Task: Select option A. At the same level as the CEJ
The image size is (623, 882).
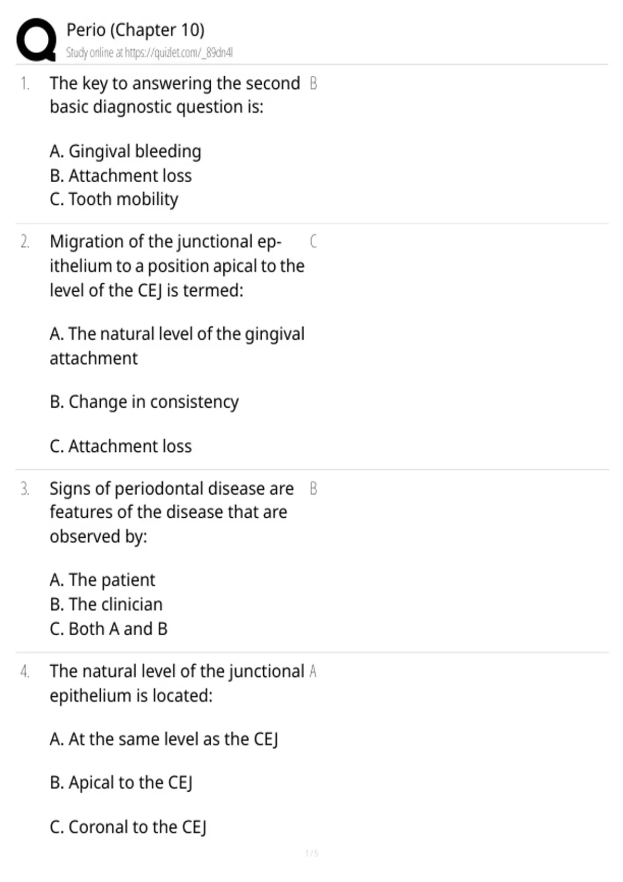Action: tap(164, 739)
